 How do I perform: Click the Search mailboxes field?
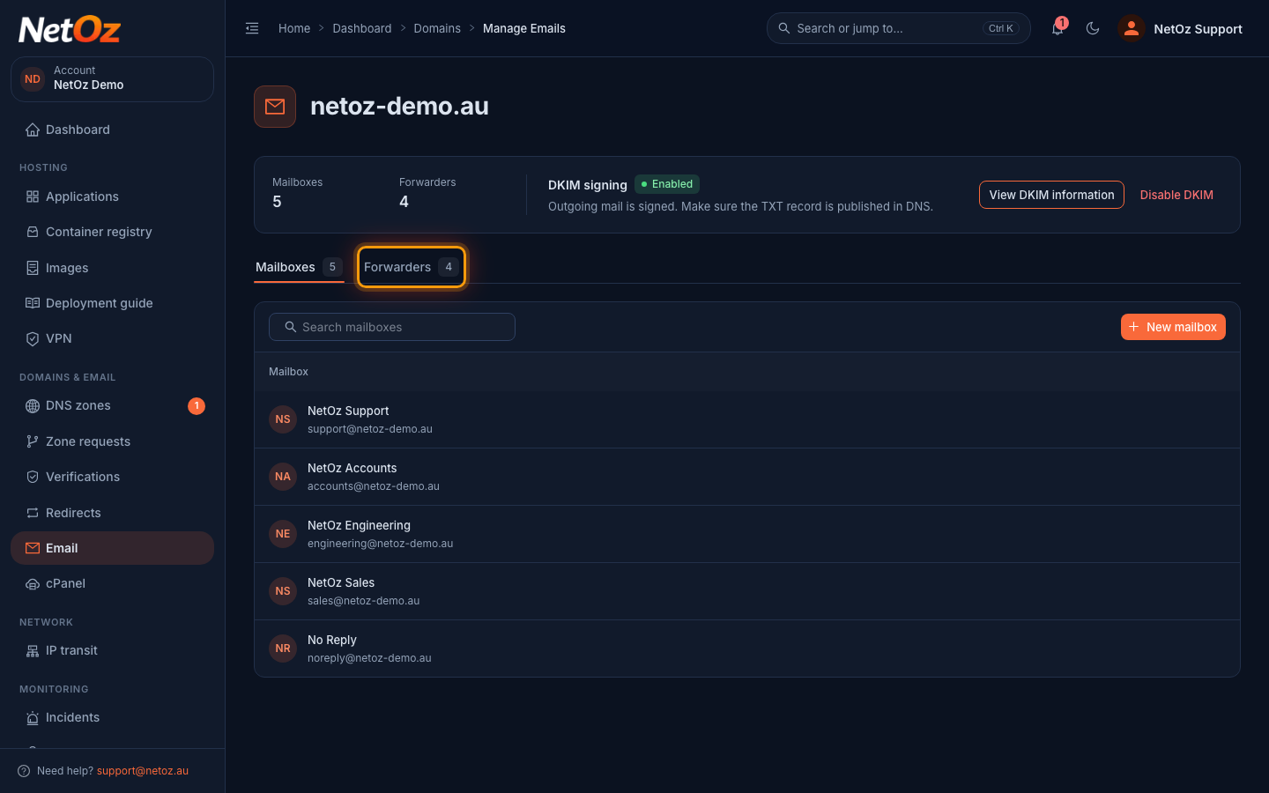392,327
